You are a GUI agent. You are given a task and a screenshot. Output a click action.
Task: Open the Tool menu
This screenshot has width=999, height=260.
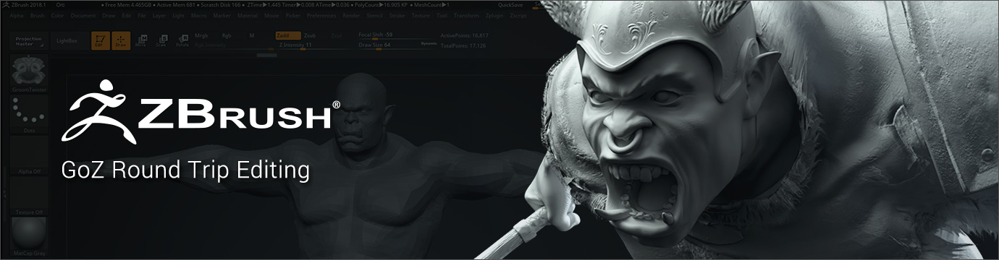click(442, 16)
